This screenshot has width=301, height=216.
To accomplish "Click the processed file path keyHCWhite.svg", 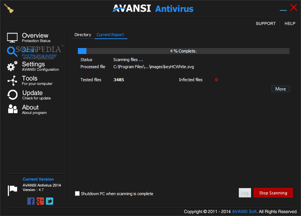I will 153,67.
